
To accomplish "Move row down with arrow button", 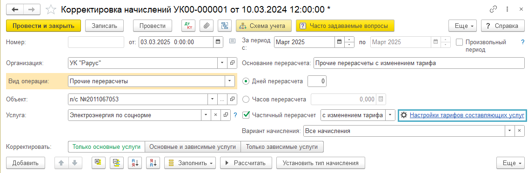I will [75, 163].
